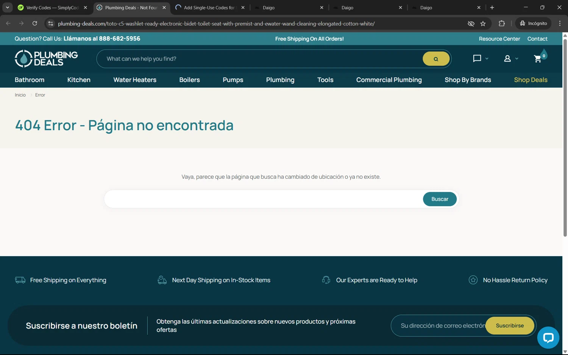Viewport: 568px width, 355px height.
Task: Open the Shop By Brands menu
Action: coord(468,80)
